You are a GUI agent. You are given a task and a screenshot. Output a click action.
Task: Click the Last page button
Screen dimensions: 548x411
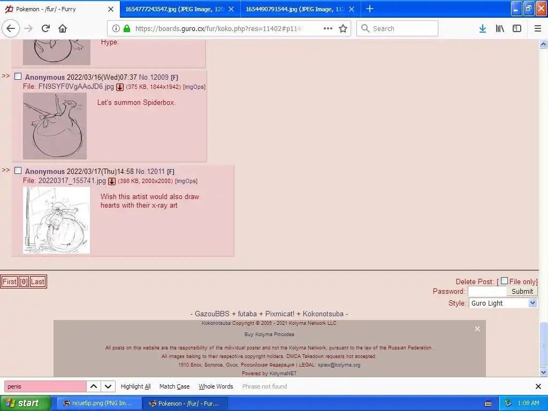coord(37,281)
